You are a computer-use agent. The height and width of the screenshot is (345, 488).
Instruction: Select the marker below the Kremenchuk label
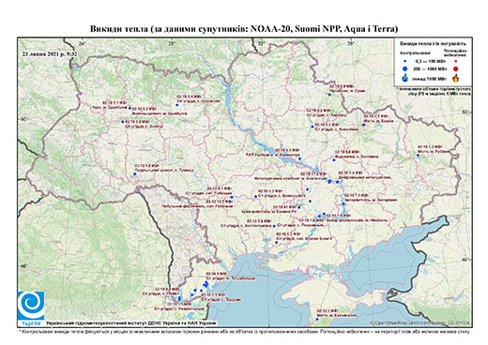[299, 158]
